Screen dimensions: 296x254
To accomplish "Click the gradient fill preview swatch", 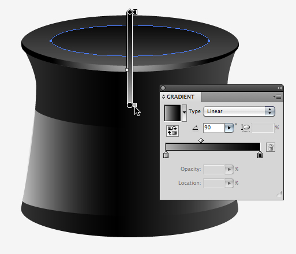I will coord(173,113).
